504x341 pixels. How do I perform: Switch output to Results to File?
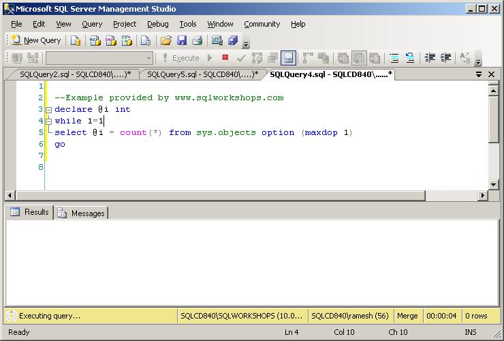(x=375, y=58)
